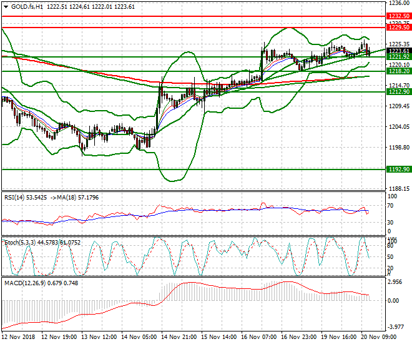Click the MACD zero level 0.00 label
The image size is (412, 344).
pos(393,301)
